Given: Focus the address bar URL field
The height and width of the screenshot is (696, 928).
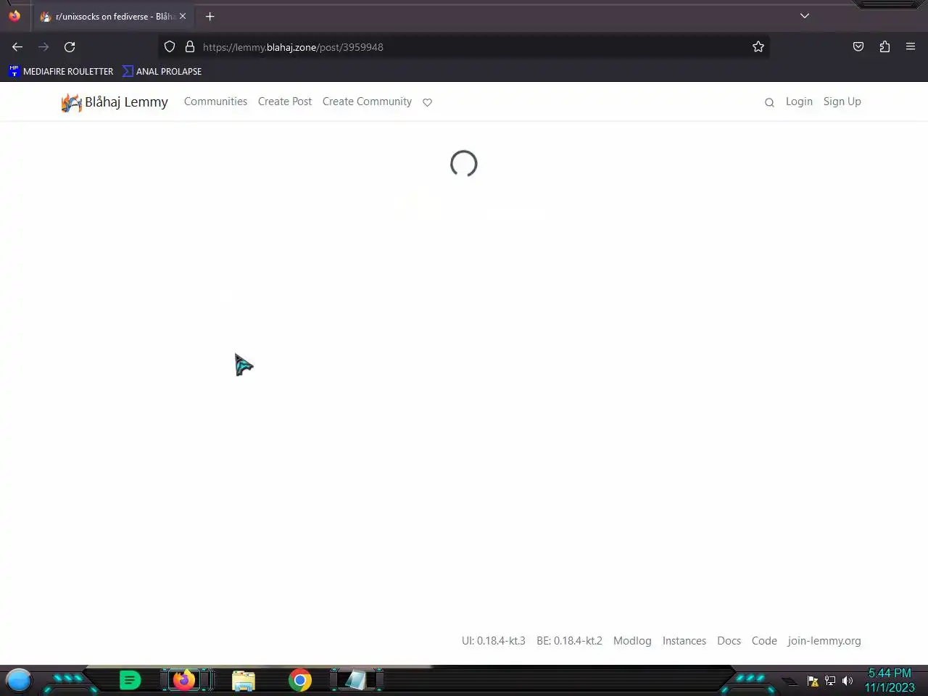Looking at the screenshot, I should [464, 47].
